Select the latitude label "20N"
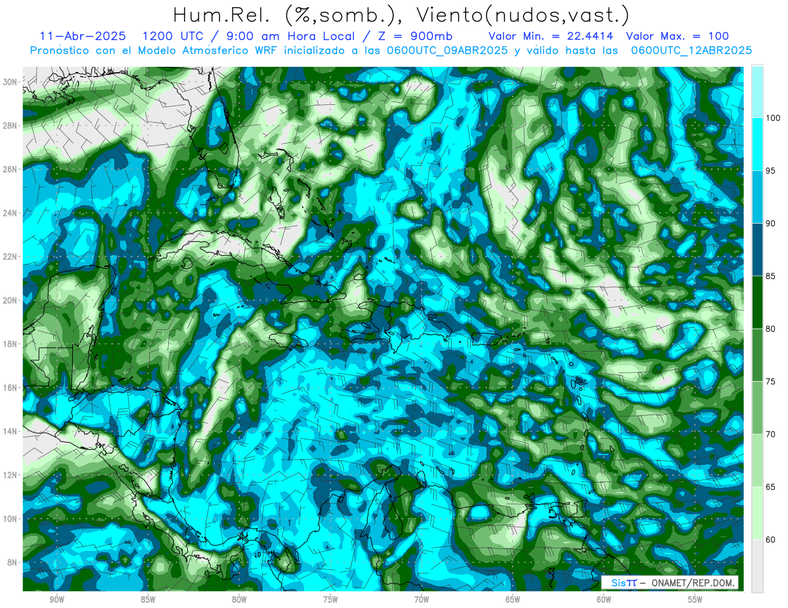Image resolution: width=788 pixels, height=608 pixels. click(x=10, y=300)
